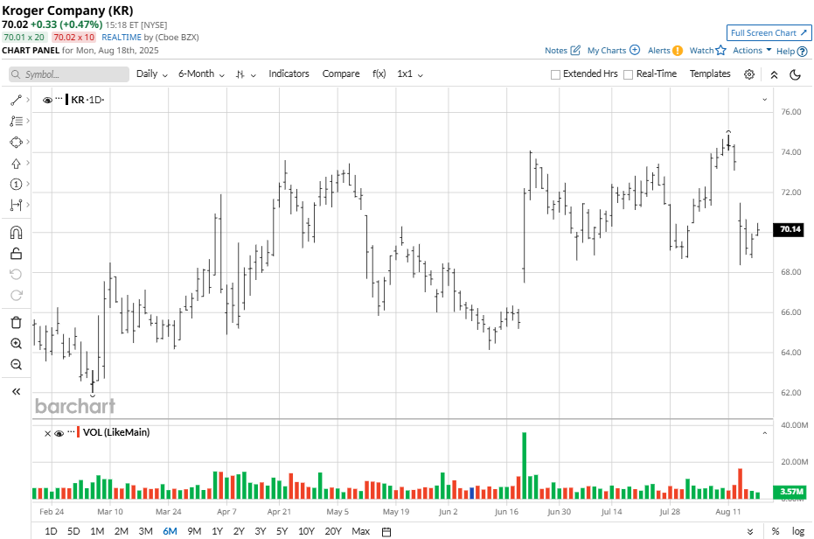The height and width of the screenshot is (539, 814).
Task: Toggle log scale on price axis
Action: tap(798, 531)
